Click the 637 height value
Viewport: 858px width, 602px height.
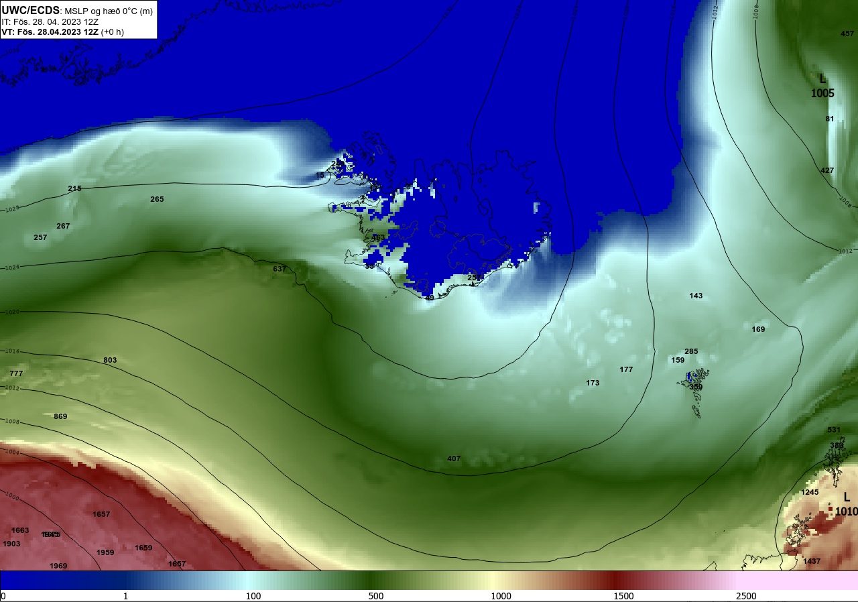coord(280,269)
